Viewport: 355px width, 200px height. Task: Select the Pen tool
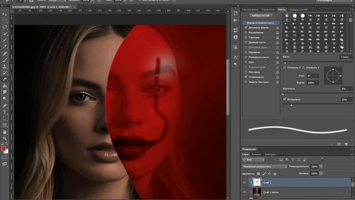pyautogui.click(x=4, y=106)
